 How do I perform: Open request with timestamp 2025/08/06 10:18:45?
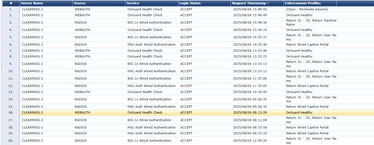pos(250,92)
